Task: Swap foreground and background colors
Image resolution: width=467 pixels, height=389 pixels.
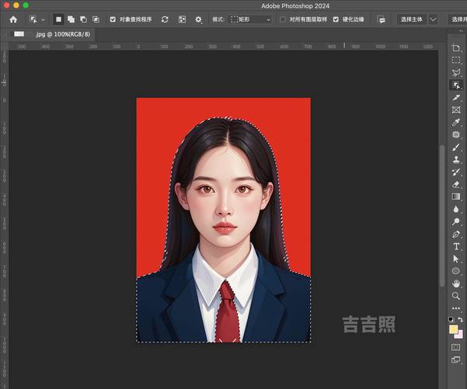Action: point(461,320)
